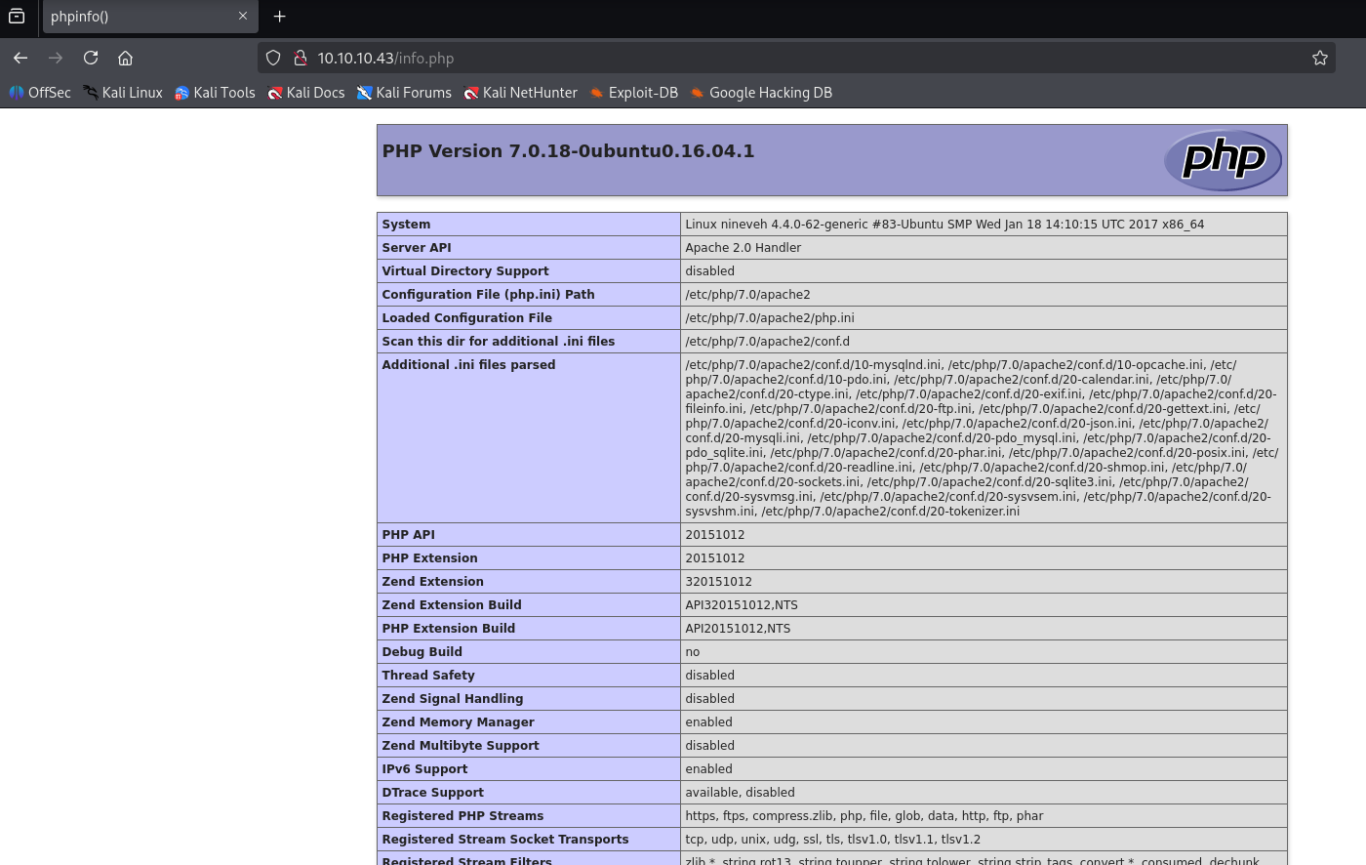Click the Configuration File (php.ini) Path label
The height and width of the screenshot is (865, 1366).
(488, 295)
